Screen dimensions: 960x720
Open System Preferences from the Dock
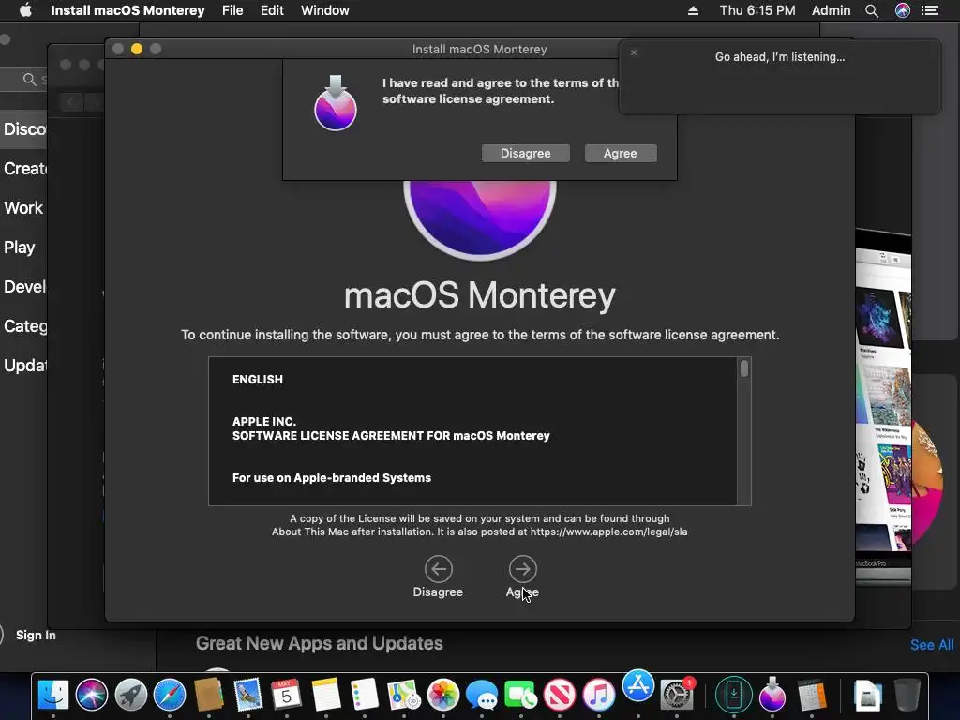click(x=678, y=695)
